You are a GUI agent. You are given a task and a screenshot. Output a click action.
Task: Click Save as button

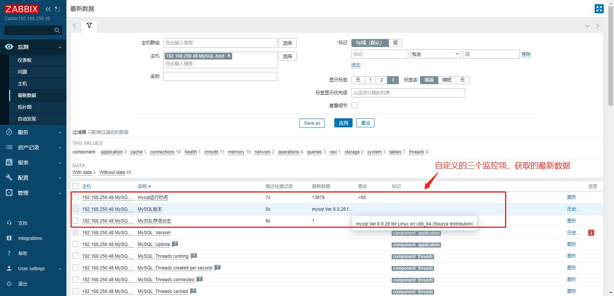(312, 123)
